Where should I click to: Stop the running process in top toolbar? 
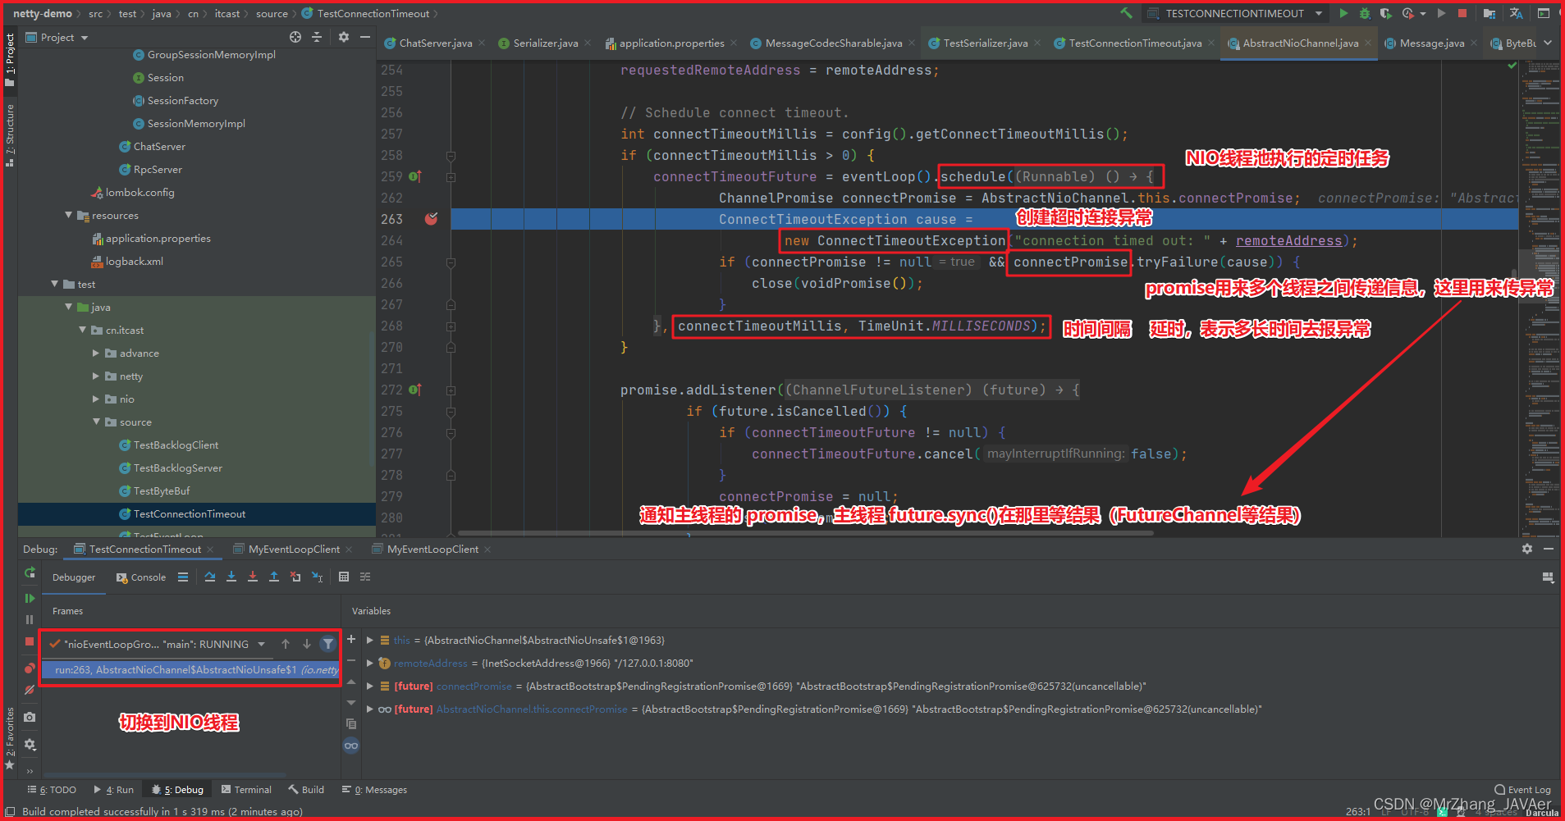tap(1462, 13)
